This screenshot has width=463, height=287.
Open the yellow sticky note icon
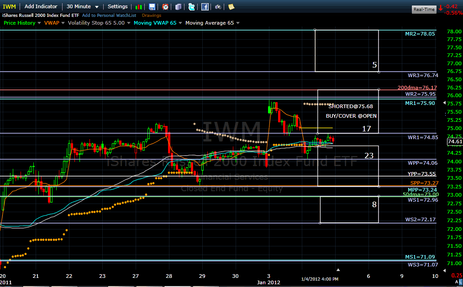231,7
